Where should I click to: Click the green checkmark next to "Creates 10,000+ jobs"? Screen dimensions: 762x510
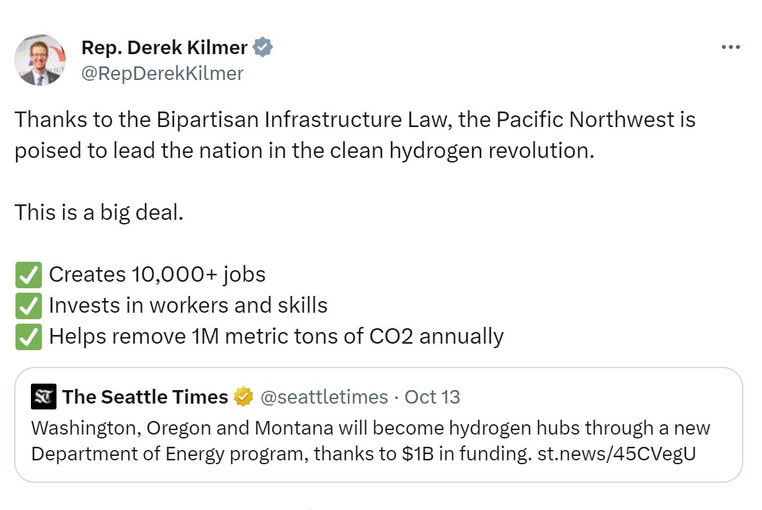[x=28, y=275]
